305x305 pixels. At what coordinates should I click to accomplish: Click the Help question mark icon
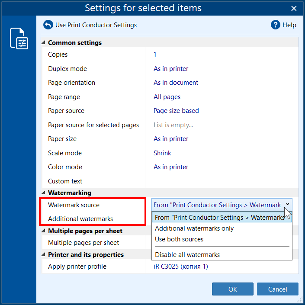pos(276,25)
